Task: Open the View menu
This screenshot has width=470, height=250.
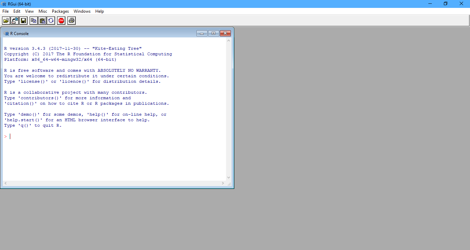Action: [x=29, y=11]
